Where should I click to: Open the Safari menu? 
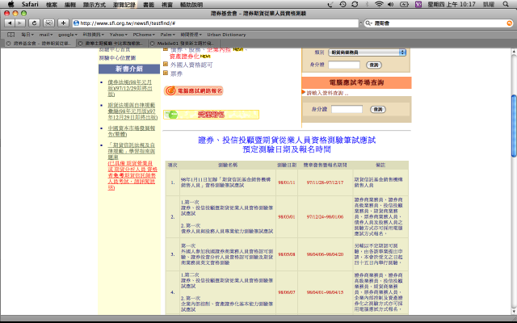[30, 4]
